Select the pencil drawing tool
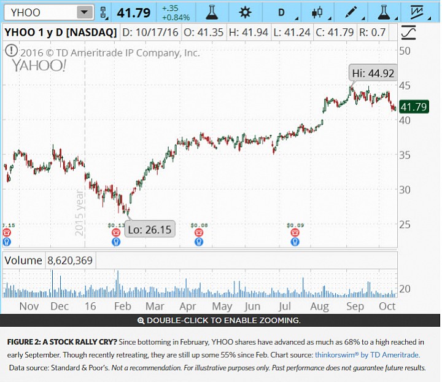 (x=351, y=12)
